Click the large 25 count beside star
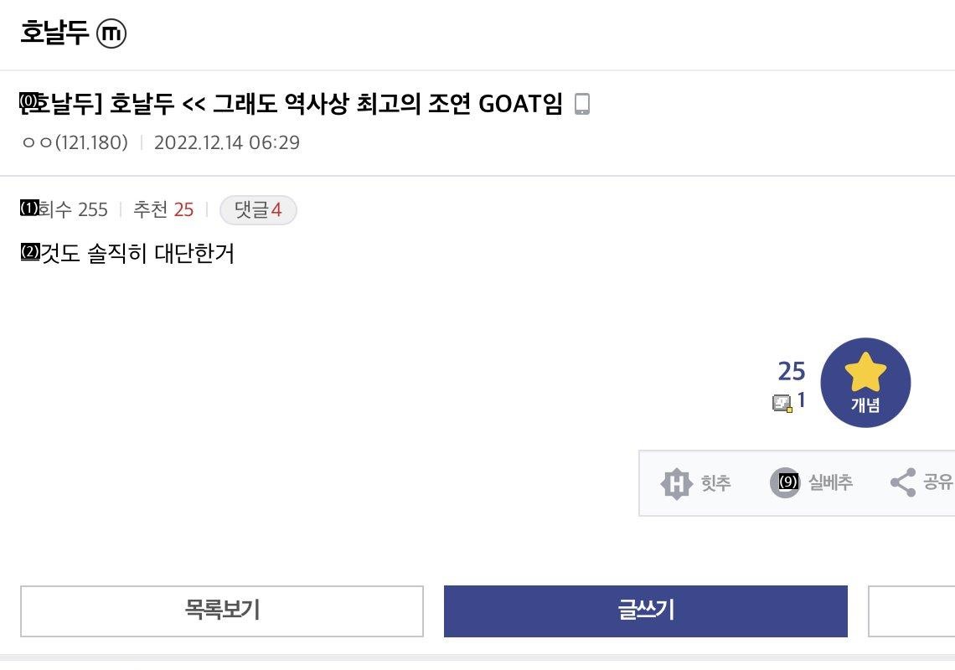The image size is (955, 670). pyautogui.click(x=792, y=371)
